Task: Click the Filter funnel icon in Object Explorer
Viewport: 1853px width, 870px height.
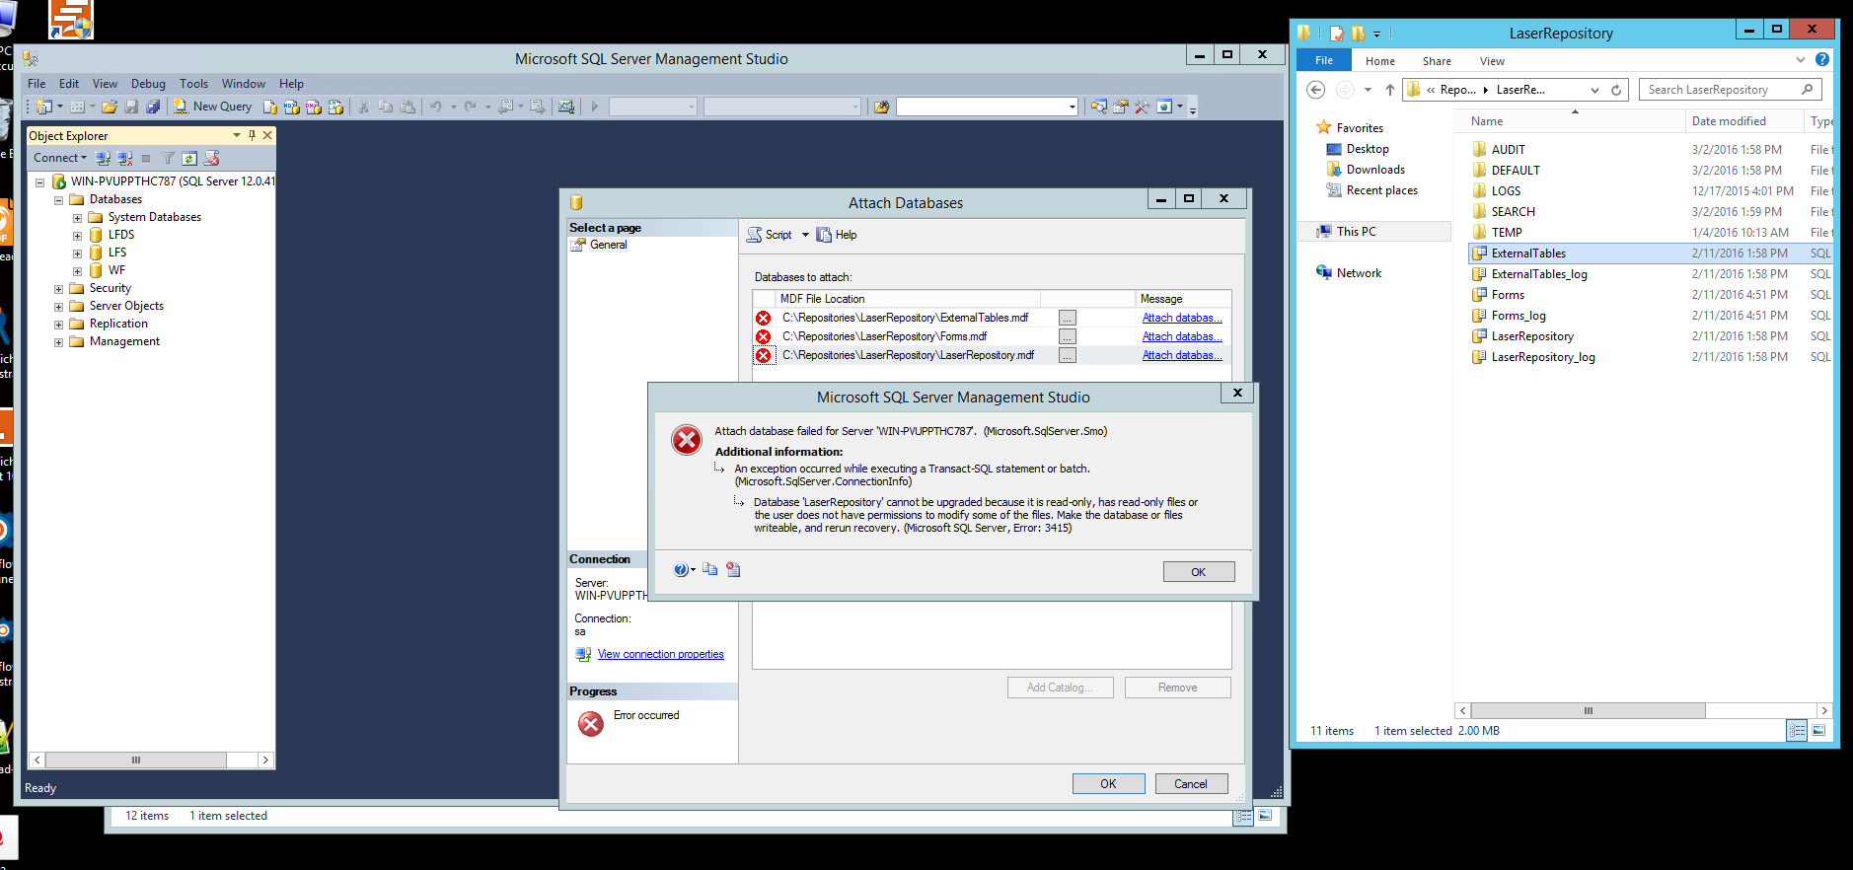Action: point(168,158)
